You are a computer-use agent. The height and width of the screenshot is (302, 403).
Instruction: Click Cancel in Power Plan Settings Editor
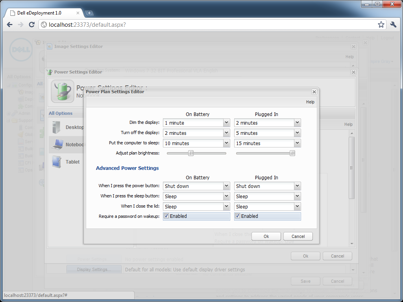click(x=298, y=236)
